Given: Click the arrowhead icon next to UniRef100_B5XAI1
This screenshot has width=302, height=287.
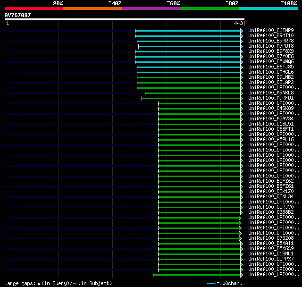Looking at the screenshot, I should pyautogui.click(x=242, y=244).
